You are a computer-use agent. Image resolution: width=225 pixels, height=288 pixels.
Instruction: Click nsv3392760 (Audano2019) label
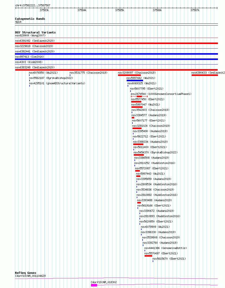[160, 243]
